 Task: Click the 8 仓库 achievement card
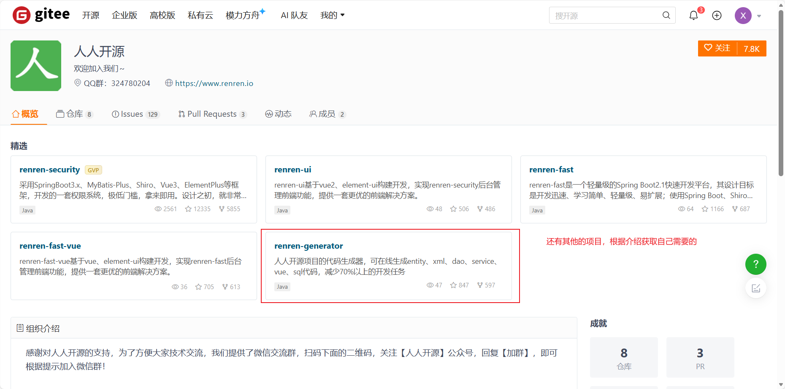(x=624, y=357)
